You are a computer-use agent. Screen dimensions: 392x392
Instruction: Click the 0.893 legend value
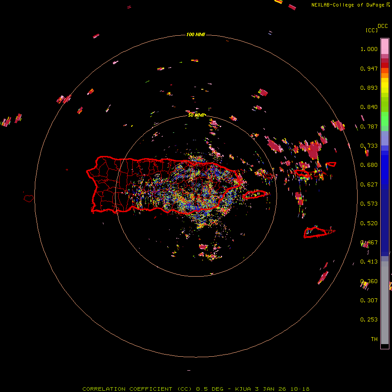(369, 88)
